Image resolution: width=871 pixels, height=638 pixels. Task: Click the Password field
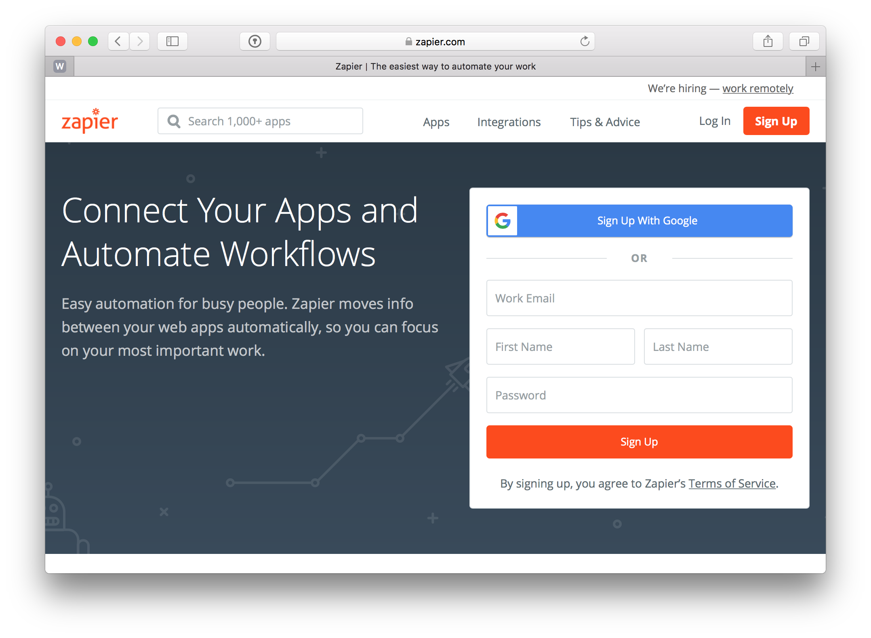(x=640, y=395)
